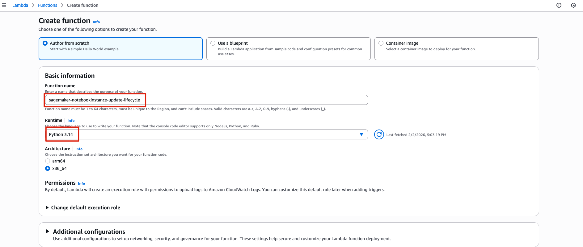Click the hexagon settings icon in top bar
The height and width of the screenshot is (247, 583).
(573, 5)
